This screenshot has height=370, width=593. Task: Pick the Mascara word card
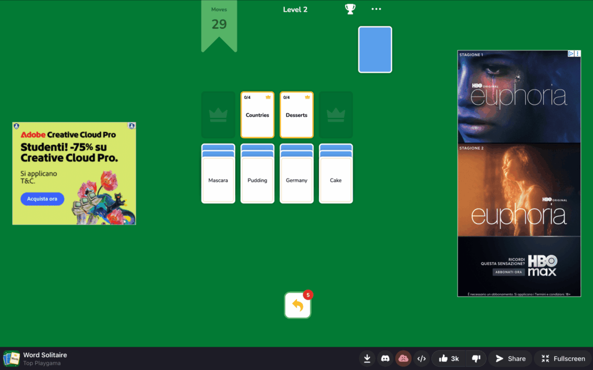218,180
